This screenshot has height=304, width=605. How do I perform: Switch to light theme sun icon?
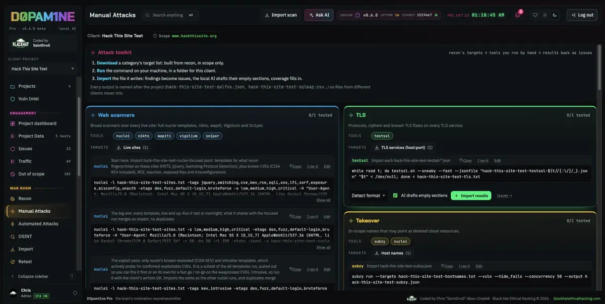point(544,15)
